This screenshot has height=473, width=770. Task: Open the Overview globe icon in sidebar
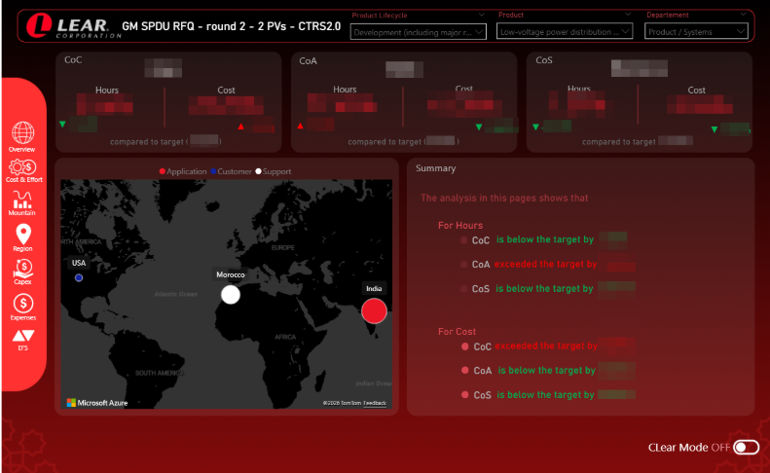22,133
